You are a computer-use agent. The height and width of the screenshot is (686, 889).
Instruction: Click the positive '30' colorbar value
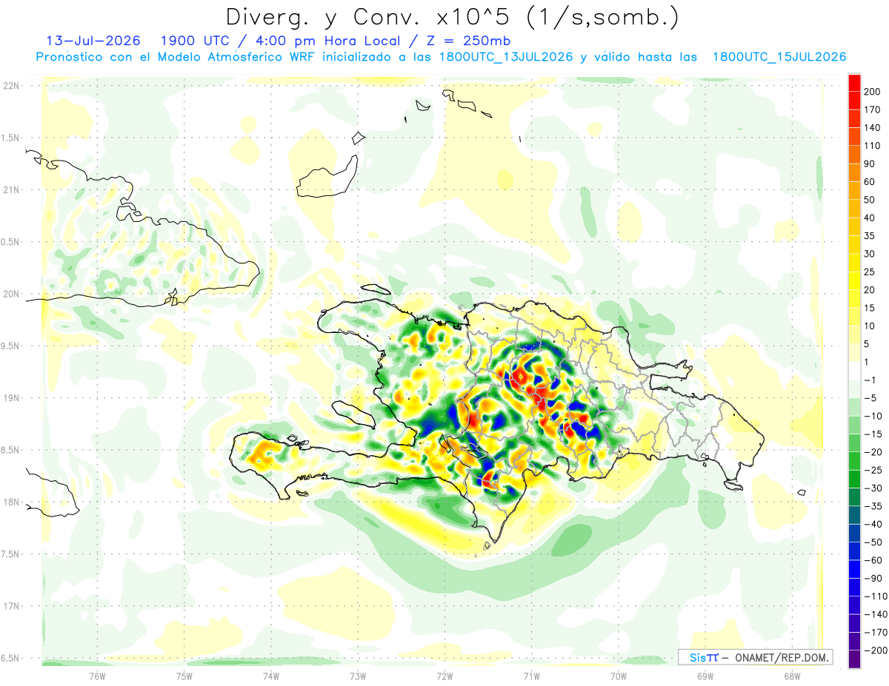click(x=870, y=254)
